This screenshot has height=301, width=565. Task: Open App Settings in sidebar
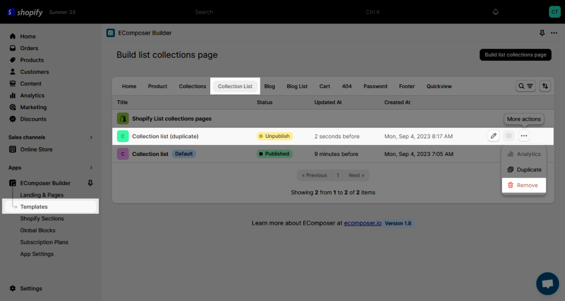pos(37,254)
